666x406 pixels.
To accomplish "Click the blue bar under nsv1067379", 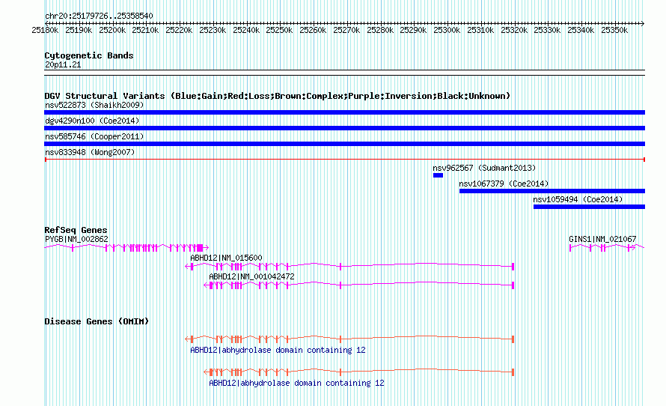I will [552, 191].
